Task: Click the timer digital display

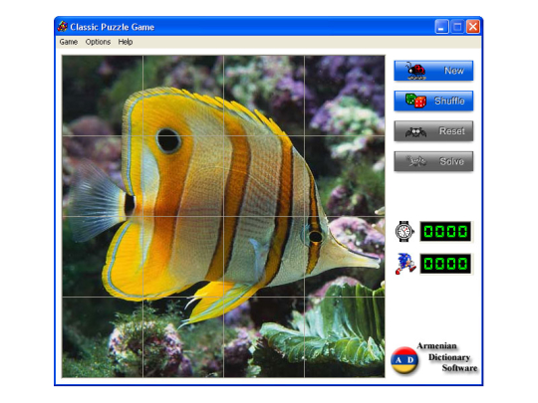Action: click(445, 231)
